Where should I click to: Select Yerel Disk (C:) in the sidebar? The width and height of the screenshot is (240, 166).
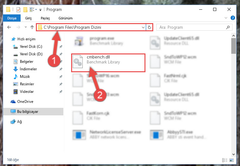click(x=31, y=47)
